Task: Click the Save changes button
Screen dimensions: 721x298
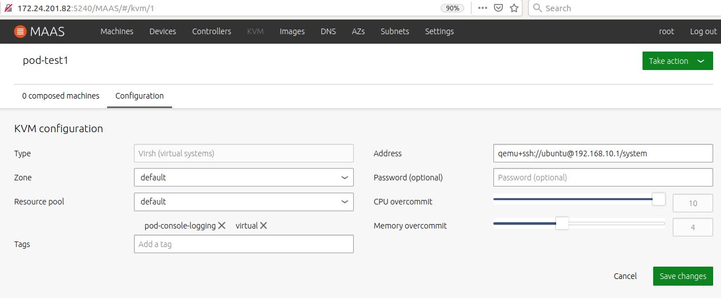Action: [682, 276]
